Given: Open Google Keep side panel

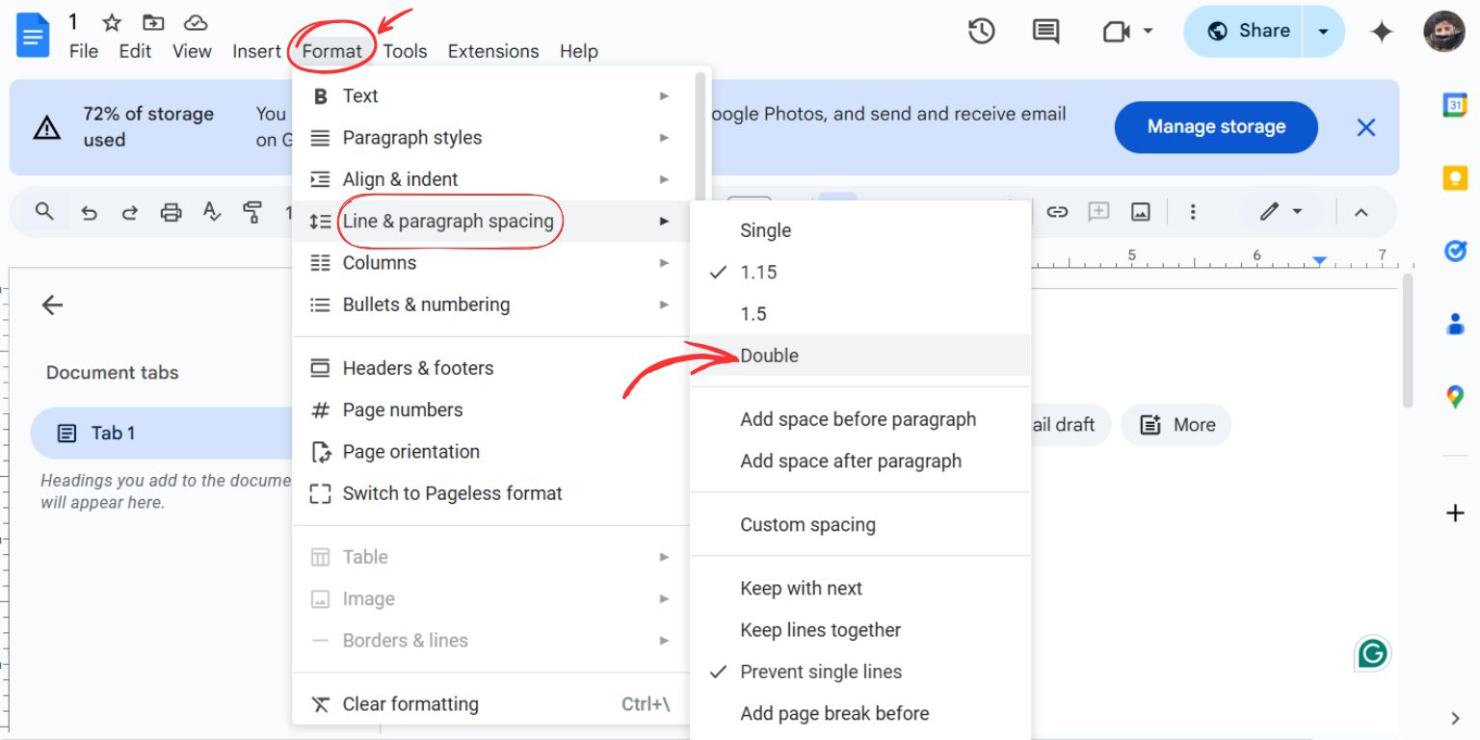Looking at the screenshot, I should pyautogui.click(x=1455, y=178).
